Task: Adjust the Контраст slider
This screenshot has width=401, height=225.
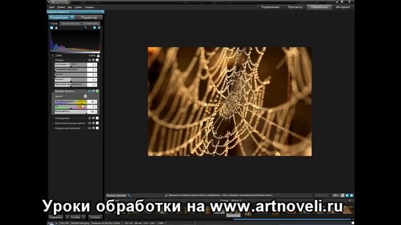Action: tap(71, 79)
